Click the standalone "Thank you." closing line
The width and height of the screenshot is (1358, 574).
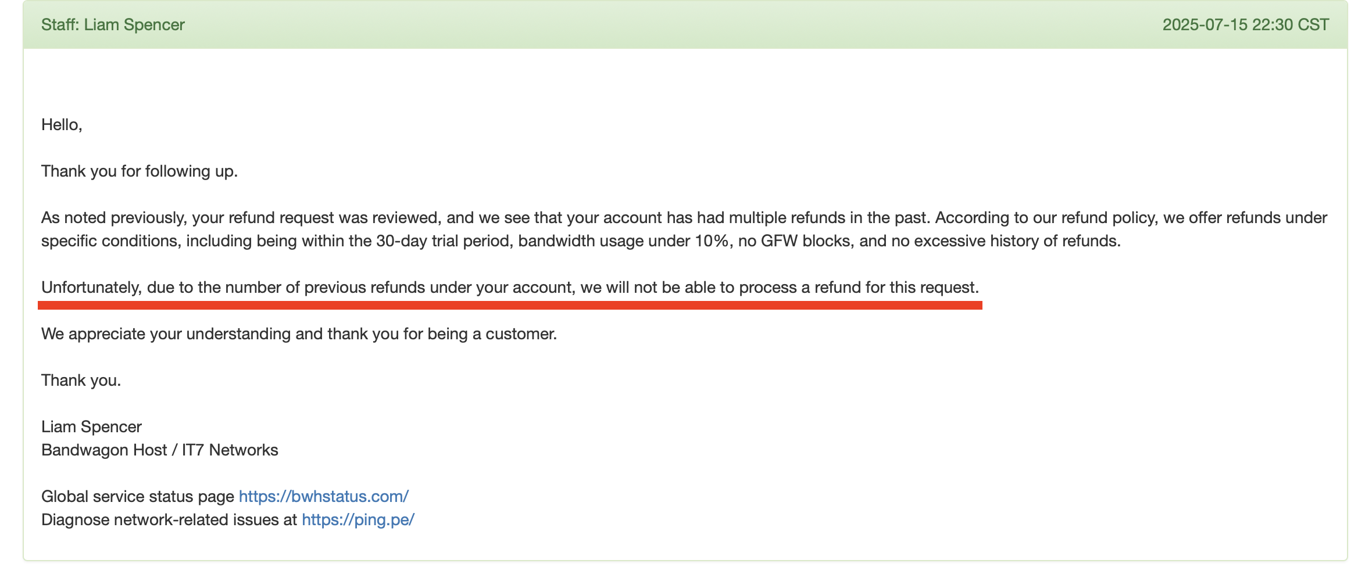click(81, 380)
